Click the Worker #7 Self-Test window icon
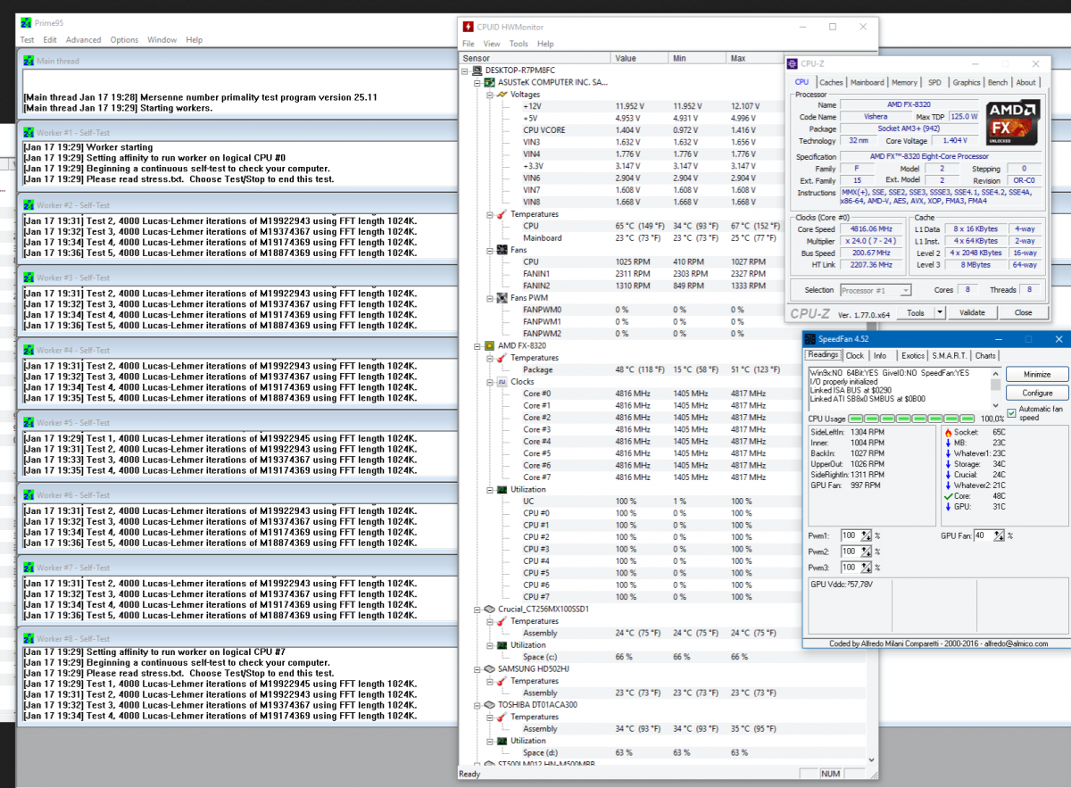Image resolution: width=1071 pixels, height=788 pixels. tap(29, 568)
